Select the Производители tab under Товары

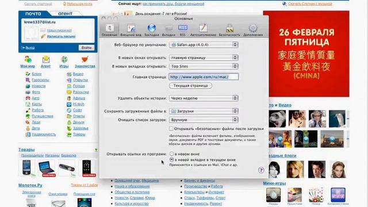click(32, 155)
